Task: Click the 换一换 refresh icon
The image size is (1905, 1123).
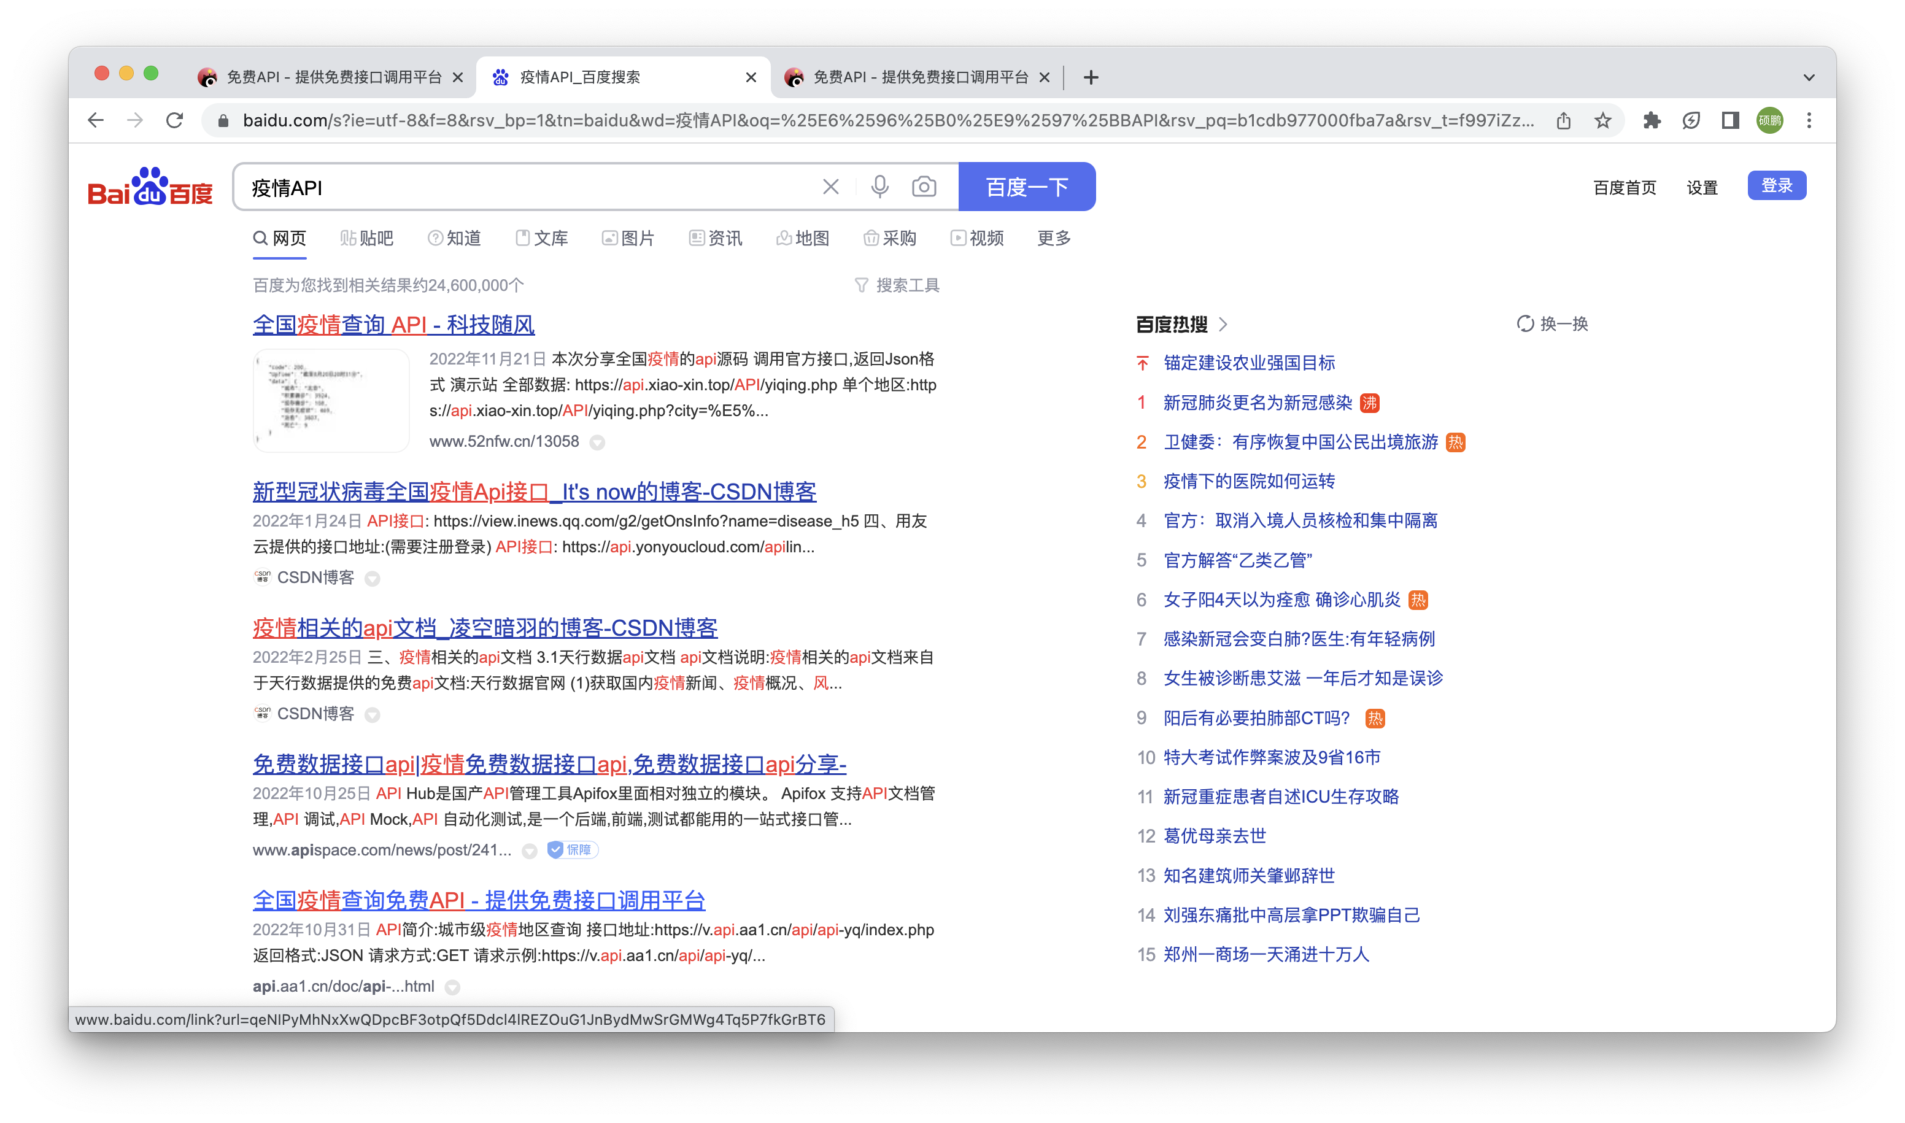Action: tap(1525, 324)
